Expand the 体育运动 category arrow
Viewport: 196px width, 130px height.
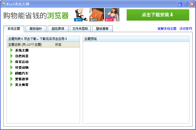point(11,62)
